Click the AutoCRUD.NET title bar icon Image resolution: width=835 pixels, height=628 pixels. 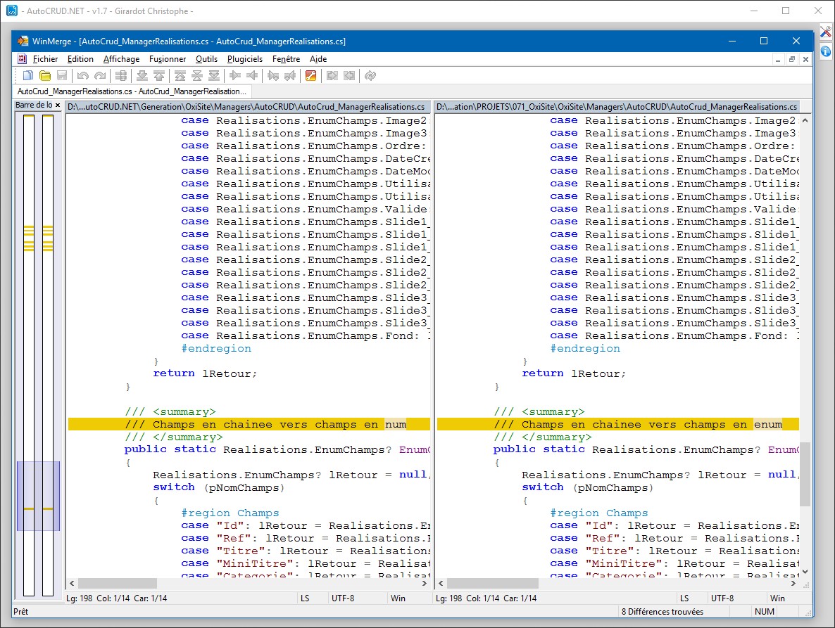coord(12,11)
